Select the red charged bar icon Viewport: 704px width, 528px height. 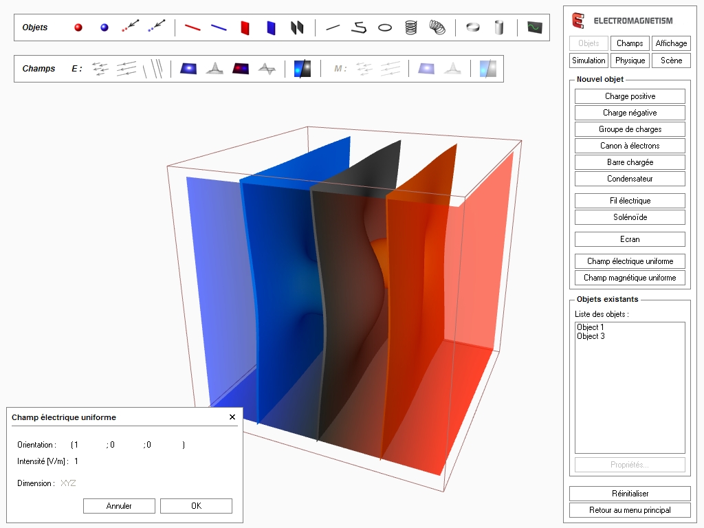click(192, 27)
